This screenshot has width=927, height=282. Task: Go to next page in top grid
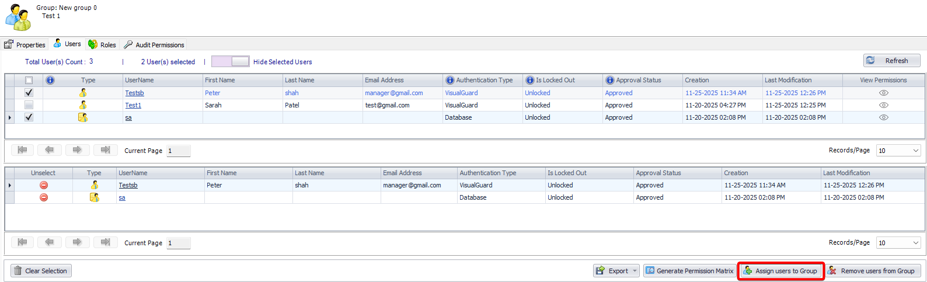click(x=77, y=150)
